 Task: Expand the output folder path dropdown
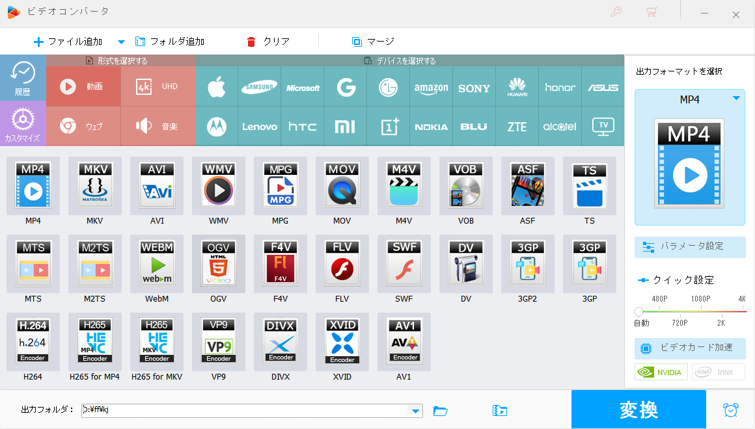click(x=415, y=411)
